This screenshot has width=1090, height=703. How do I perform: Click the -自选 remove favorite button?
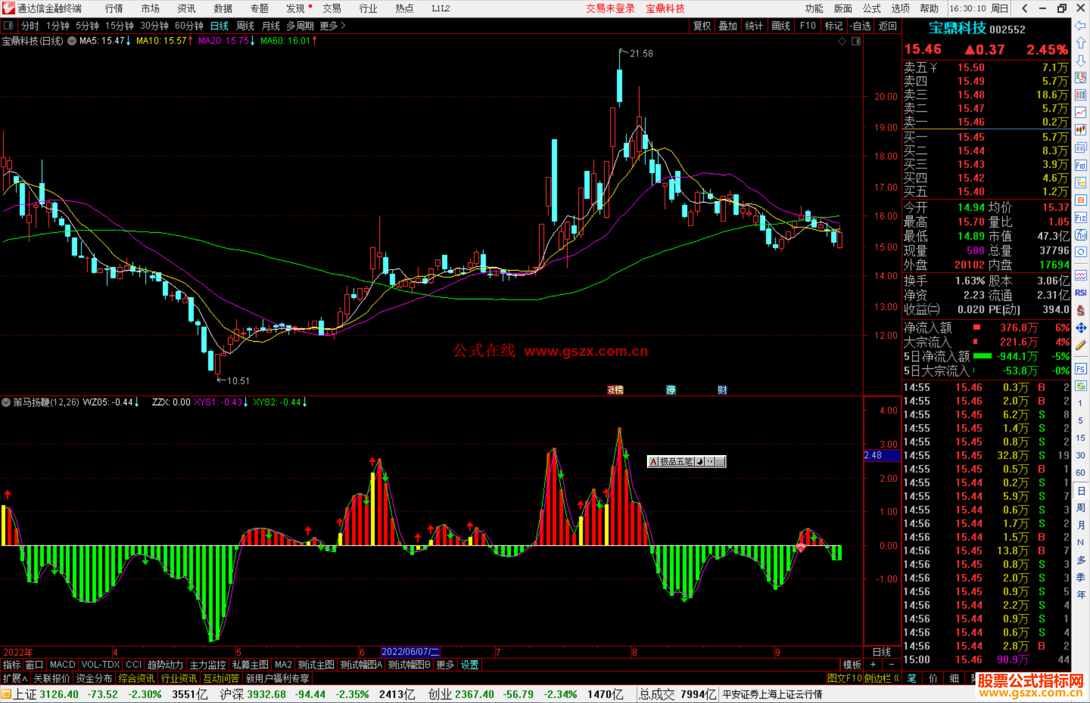click(860, 26)
